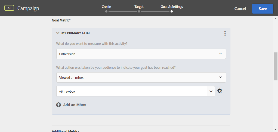Click the vertical scrollbar thumb
The image size is (278, 132).
tap(276, 66)
